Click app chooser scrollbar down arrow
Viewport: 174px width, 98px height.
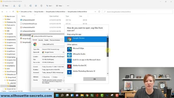click(108, 73)
